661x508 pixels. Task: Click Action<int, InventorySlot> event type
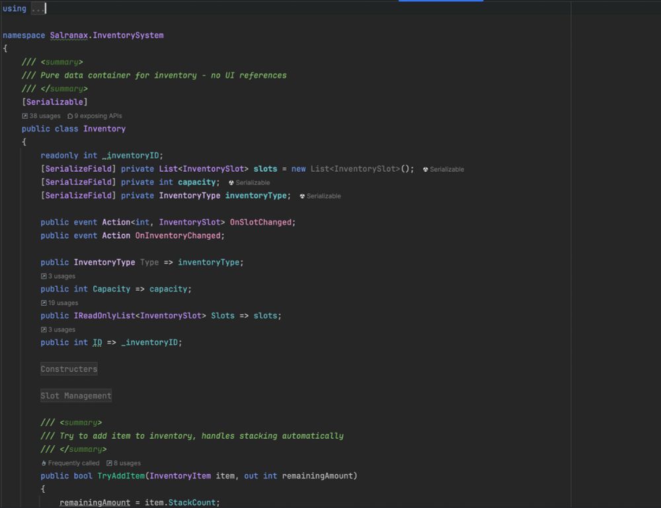163,222
